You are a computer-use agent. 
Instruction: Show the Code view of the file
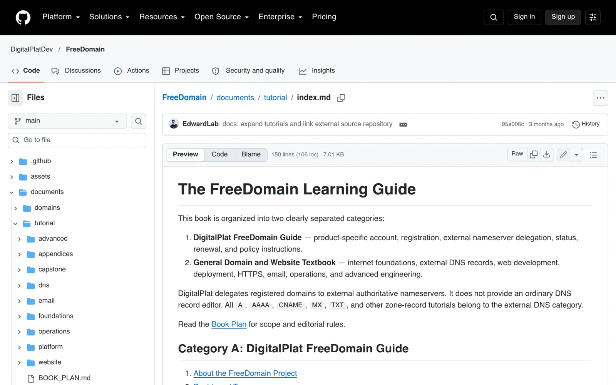[x=219, y=154]
